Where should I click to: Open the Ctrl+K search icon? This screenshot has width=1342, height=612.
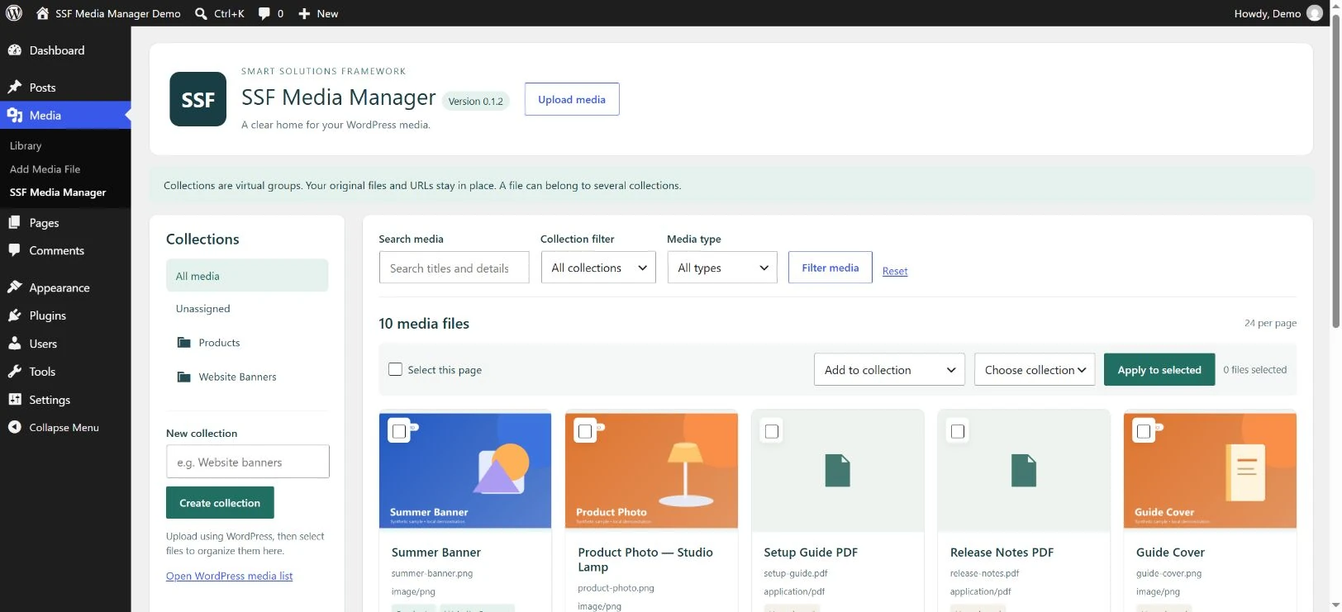(x=201, y=13)
